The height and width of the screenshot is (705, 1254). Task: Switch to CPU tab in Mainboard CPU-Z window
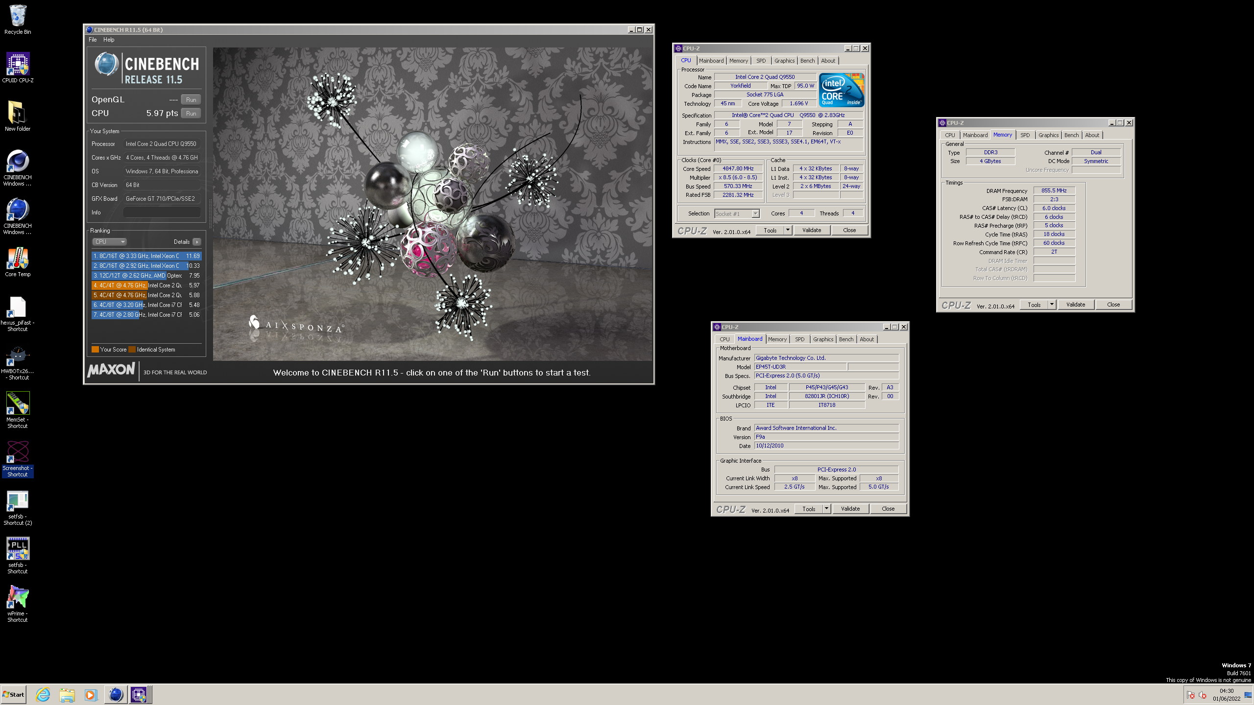click(724, 339)
